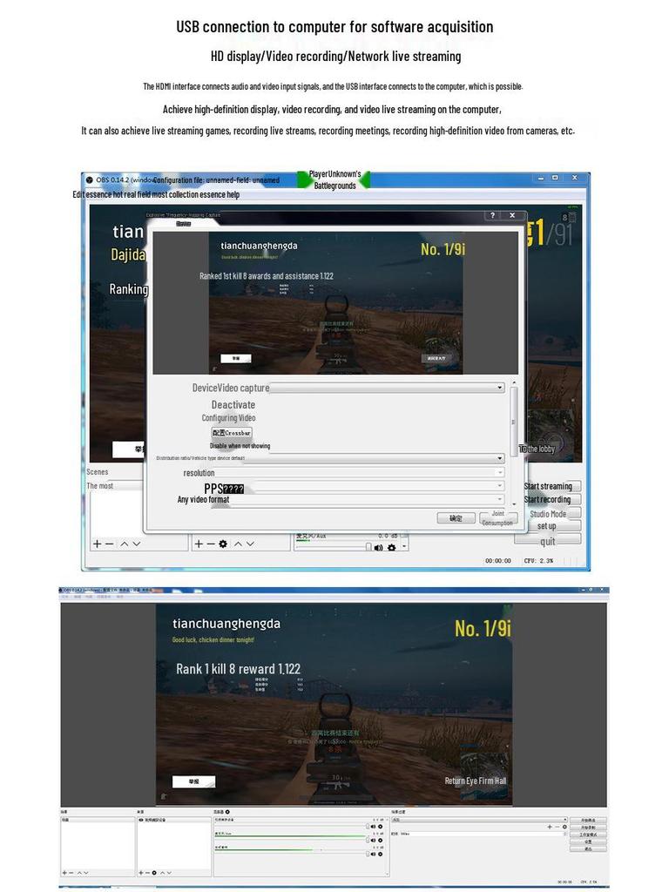Confirm dialog with the 确定 button
The width and height of the screenshot is (669, 892).
click(x=456, y=518)
